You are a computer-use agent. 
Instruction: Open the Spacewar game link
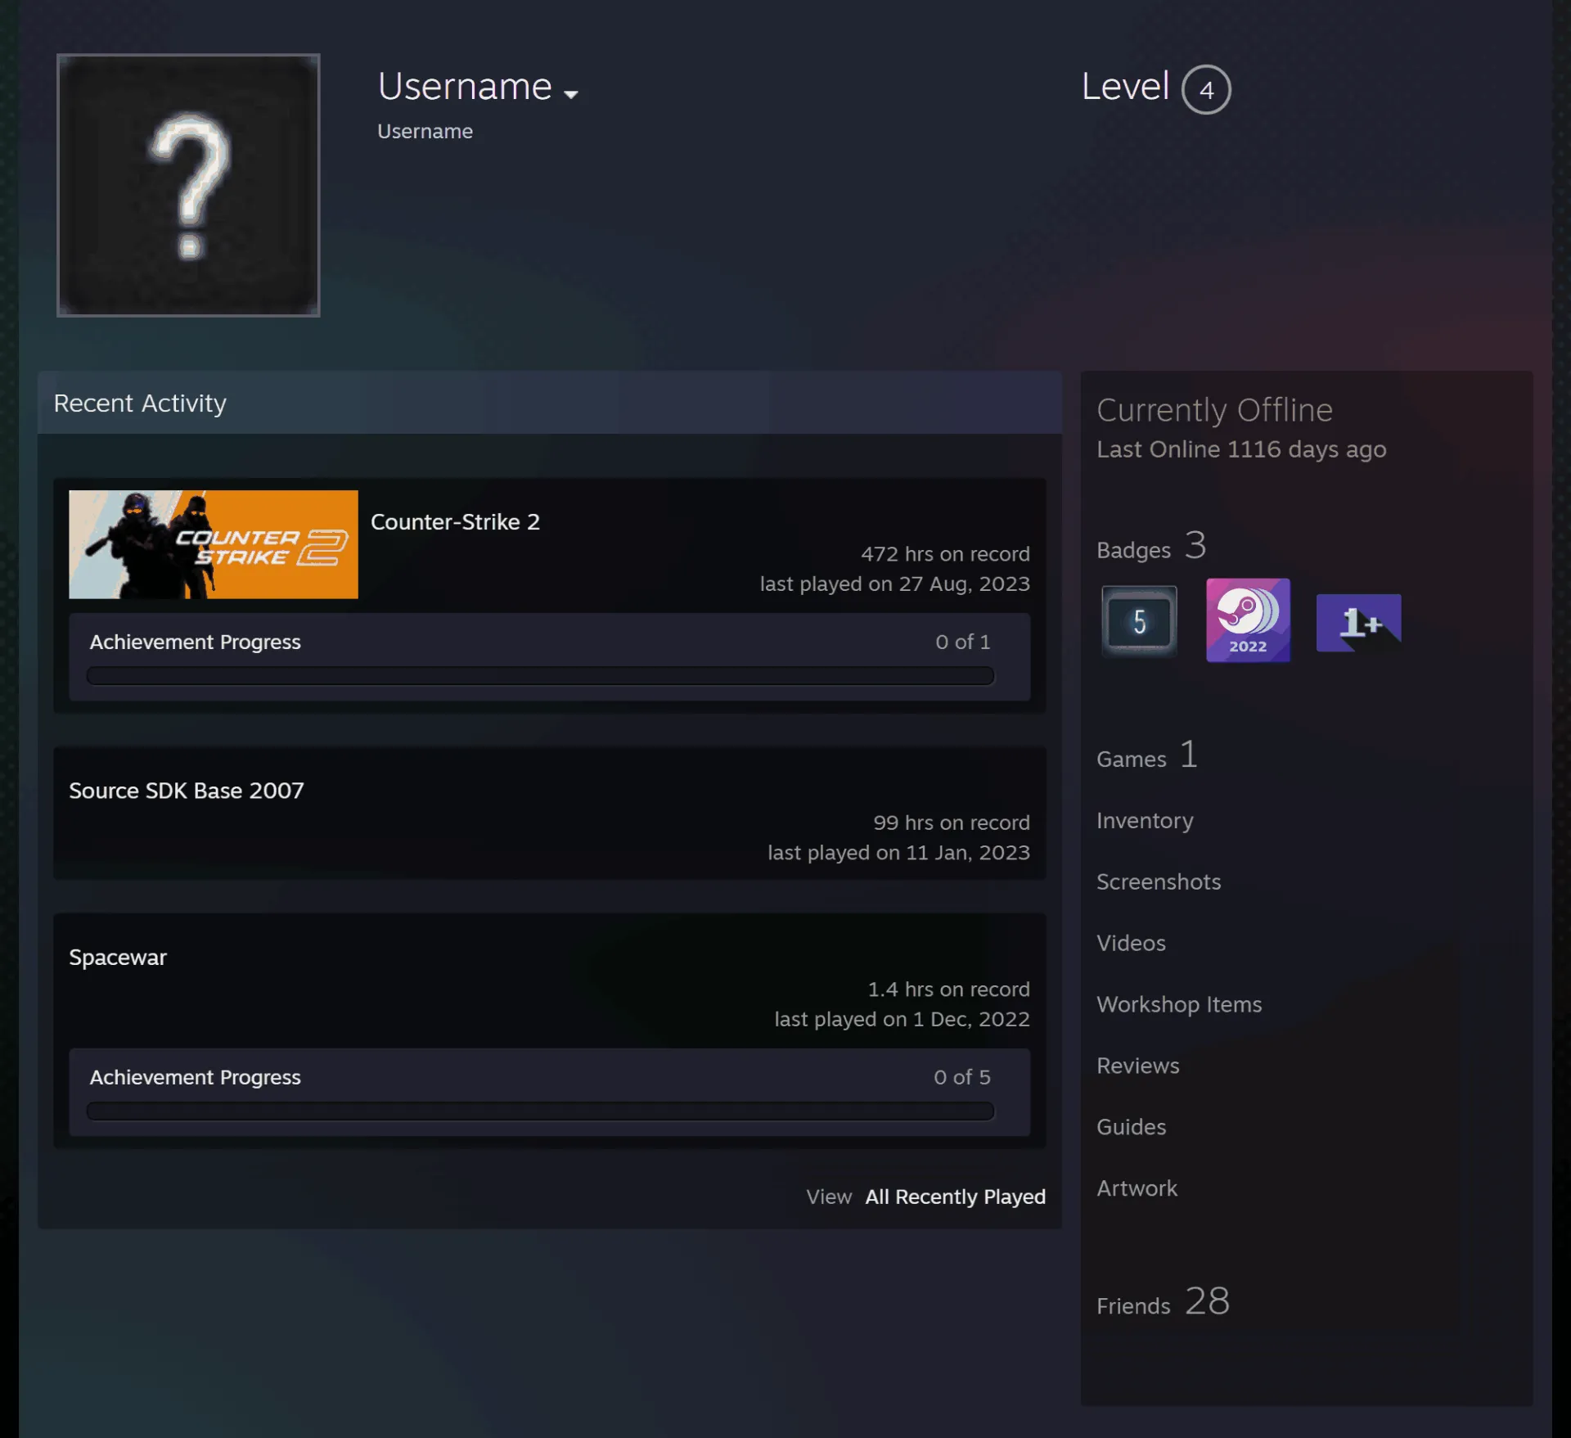[118, 957]
